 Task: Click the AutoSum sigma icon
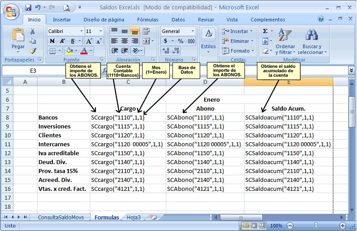[x=265, y=31]
